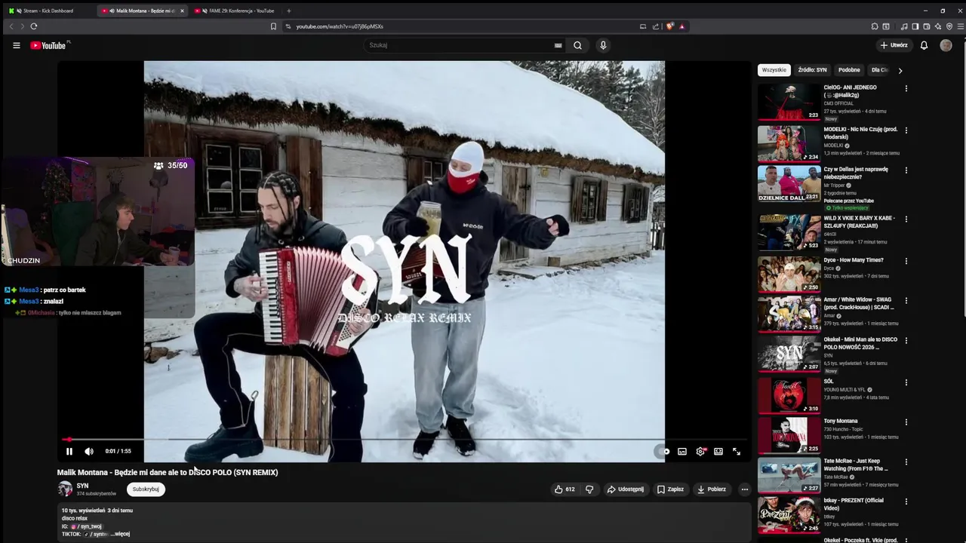Viewport: 966px width, 543px height.
Task: Open the browser main menu icon
Action: coord(961,26)
